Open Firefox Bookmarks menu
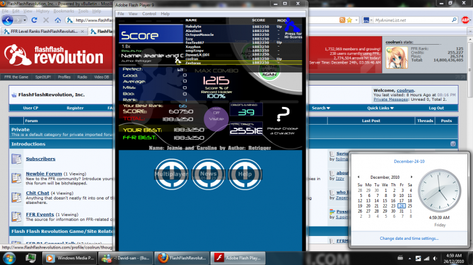Screen dimensions: 473x265 coord(64,11)
